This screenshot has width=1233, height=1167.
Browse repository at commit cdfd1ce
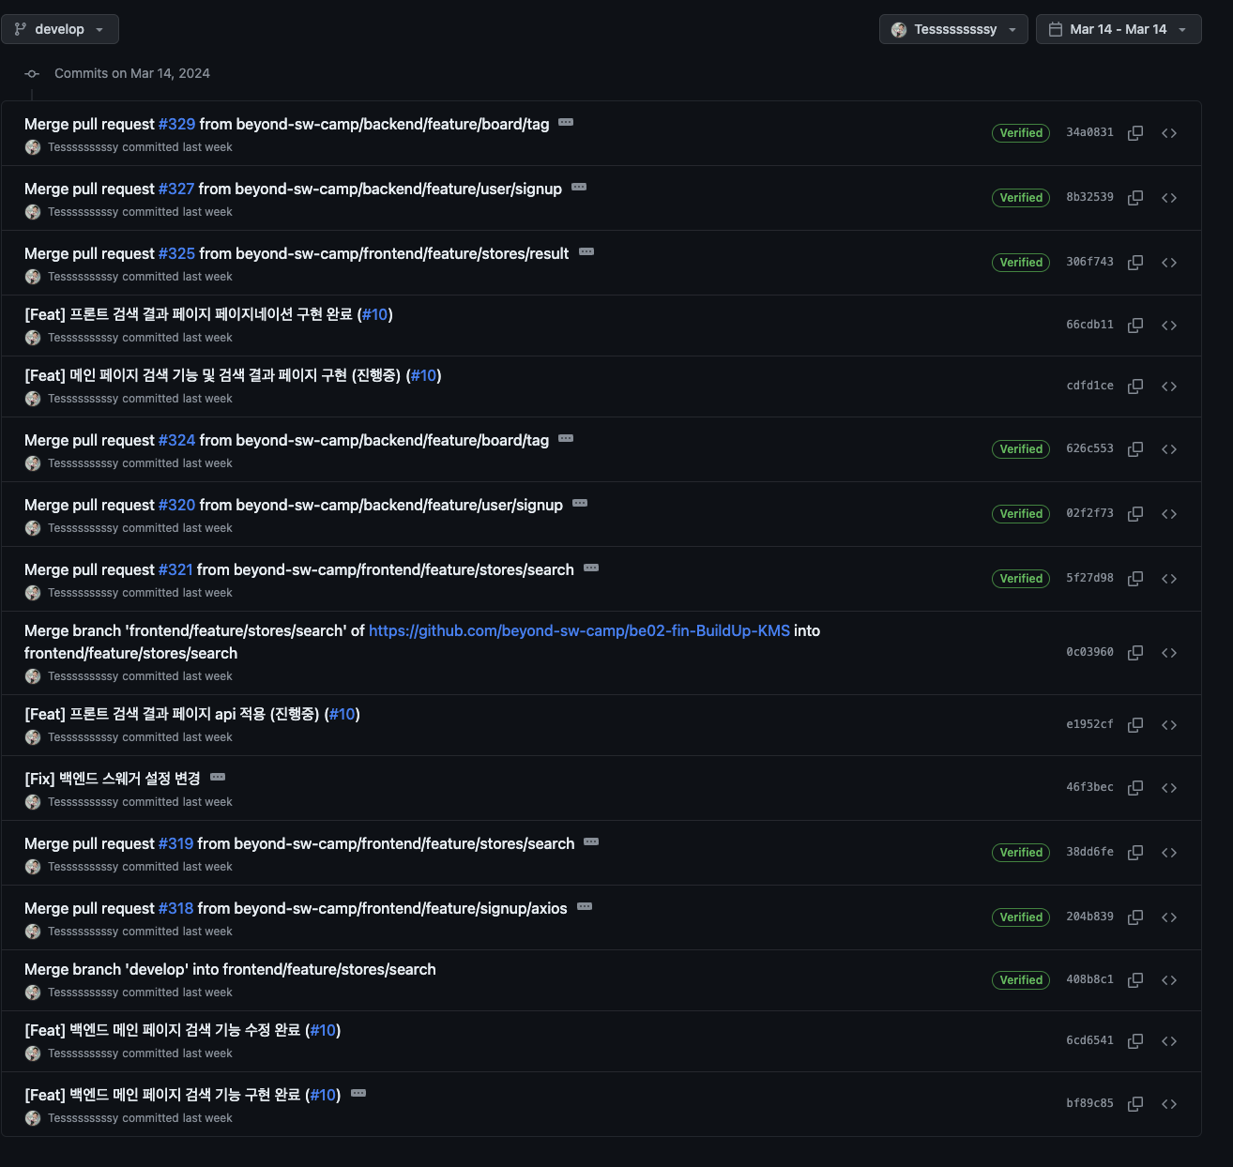1169,386
